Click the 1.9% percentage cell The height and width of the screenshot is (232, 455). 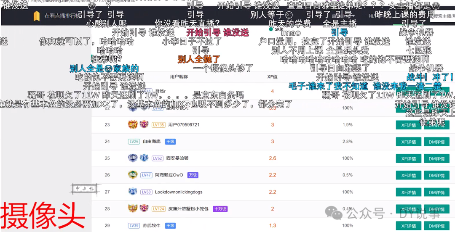pos(348,125)
